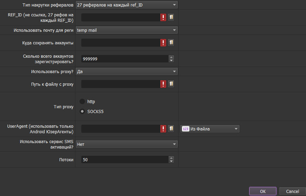Click red warning icon in UserAgent field
Viewport: 306px width, 196px height.
(x=163, y=129)
